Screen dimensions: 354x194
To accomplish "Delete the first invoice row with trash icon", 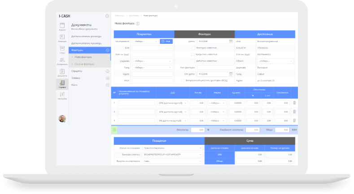I will [294, 103].
